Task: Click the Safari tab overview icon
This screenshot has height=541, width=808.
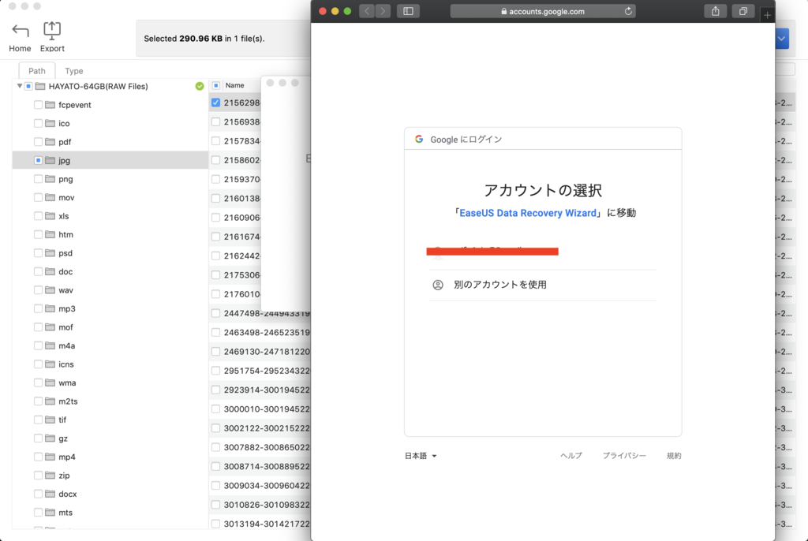Action: point(743,10)
